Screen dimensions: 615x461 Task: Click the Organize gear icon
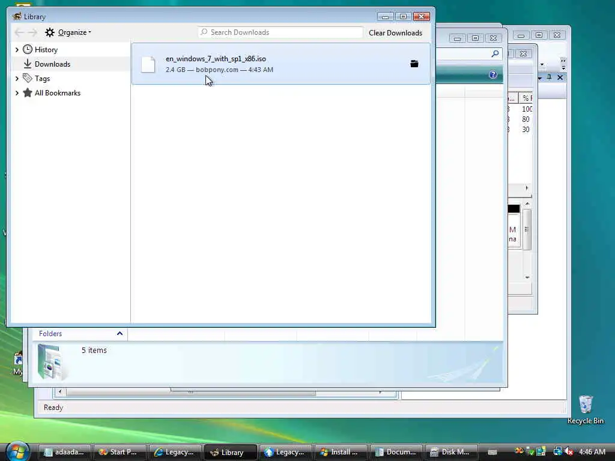tap(50, 32)
